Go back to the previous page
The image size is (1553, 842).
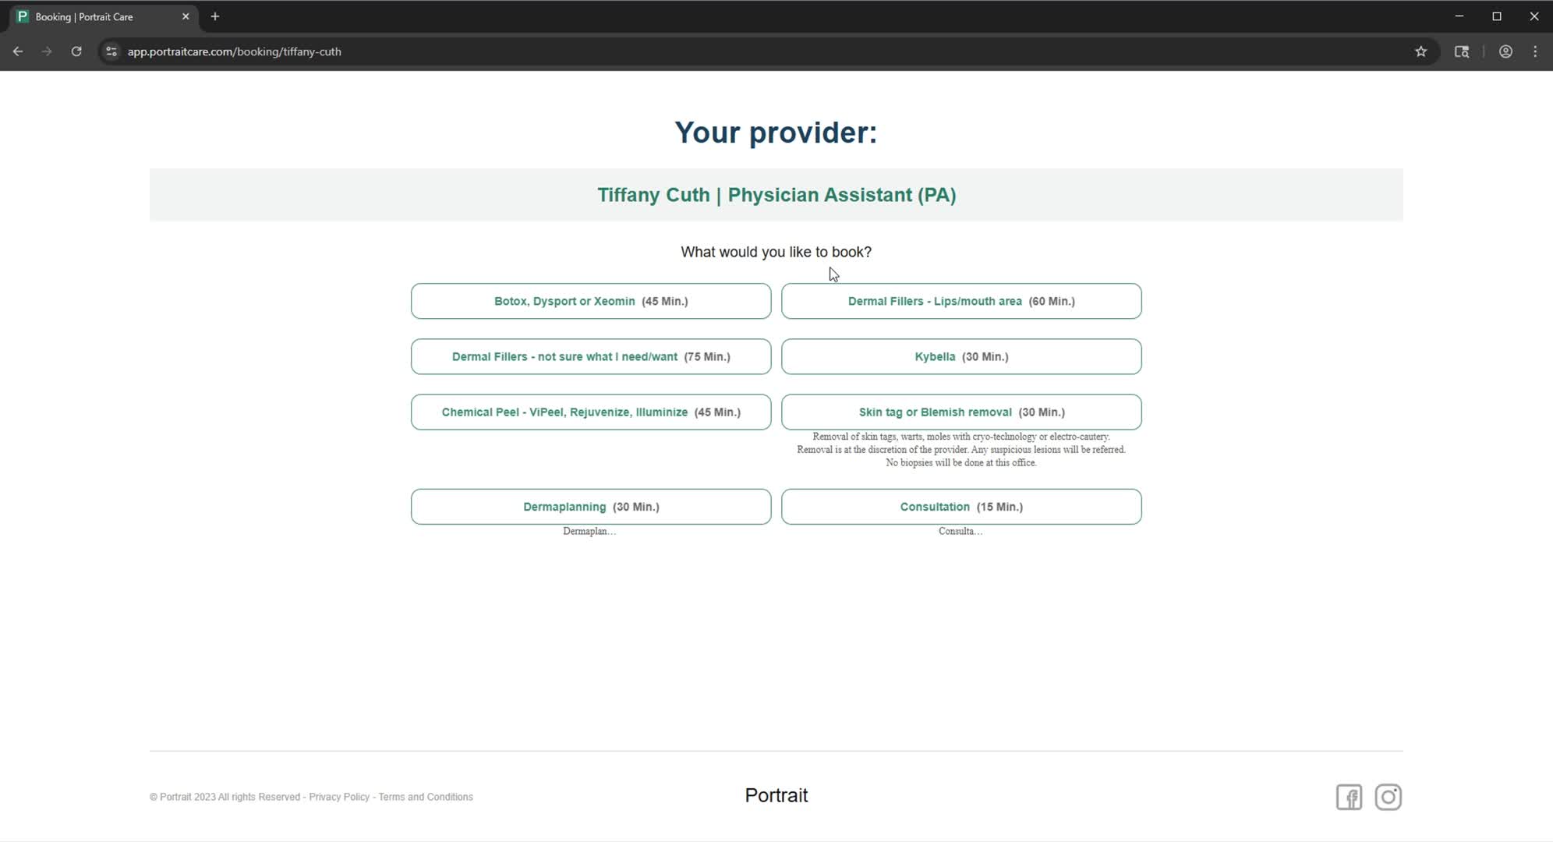[x=18, y=51]
